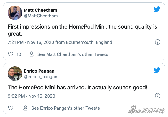Viewport: 168px width, 117px height.
Task: Open the Enrico Pangan display name
Action: (x=39, y=71)
